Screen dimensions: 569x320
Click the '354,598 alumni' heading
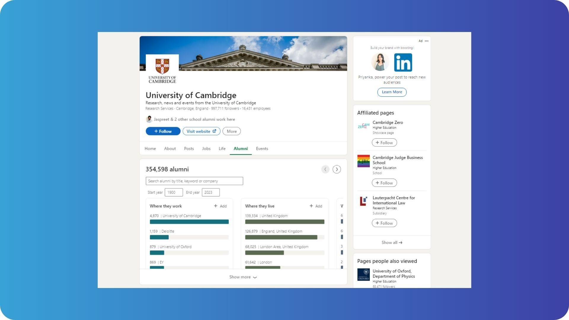tap(167, 169)
